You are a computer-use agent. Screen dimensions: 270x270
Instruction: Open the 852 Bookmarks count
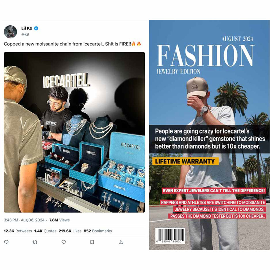(98, 231)
